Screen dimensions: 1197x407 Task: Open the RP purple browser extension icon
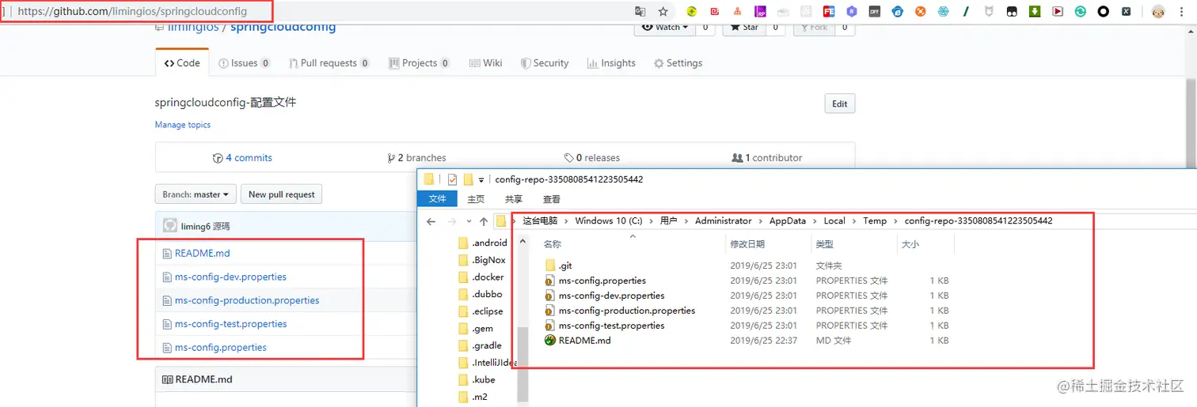[760, 12]
